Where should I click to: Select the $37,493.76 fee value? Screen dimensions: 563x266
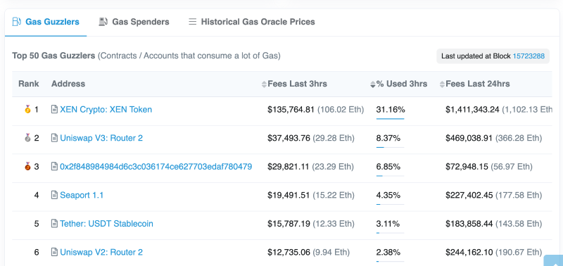coord(289,138)
